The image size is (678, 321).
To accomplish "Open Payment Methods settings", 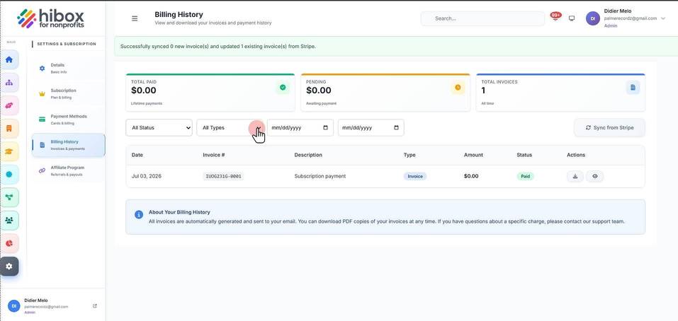I will [x=68, y=119].
